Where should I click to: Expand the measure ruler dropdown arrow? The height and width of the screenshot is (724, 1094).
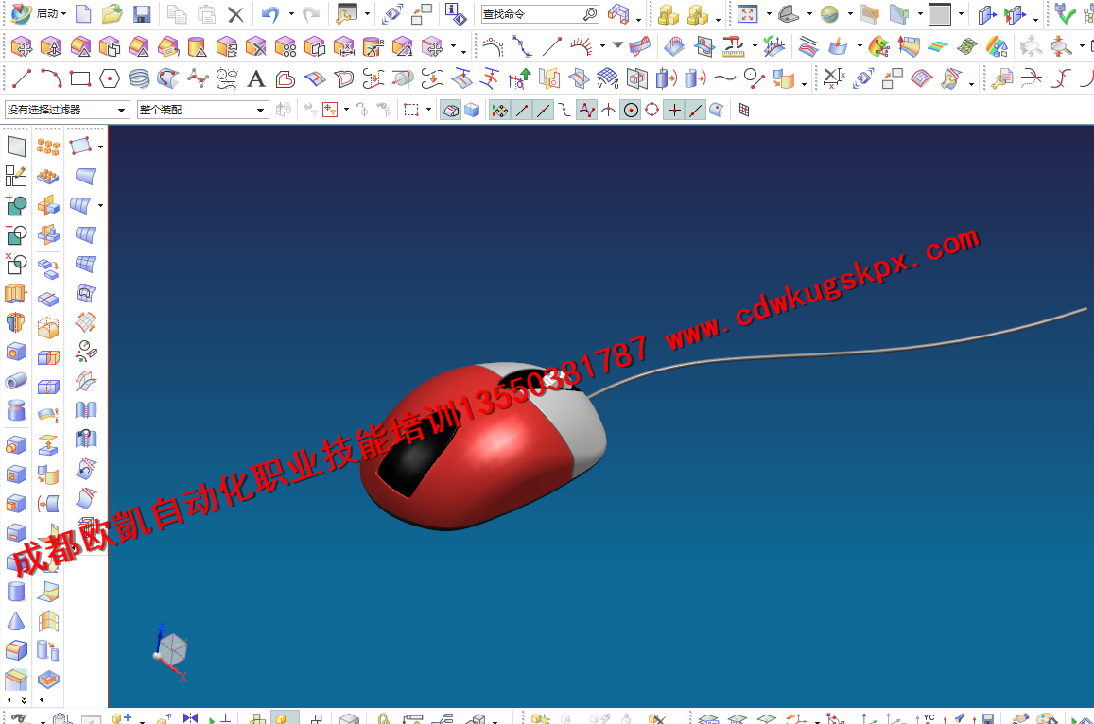point(755,46)
